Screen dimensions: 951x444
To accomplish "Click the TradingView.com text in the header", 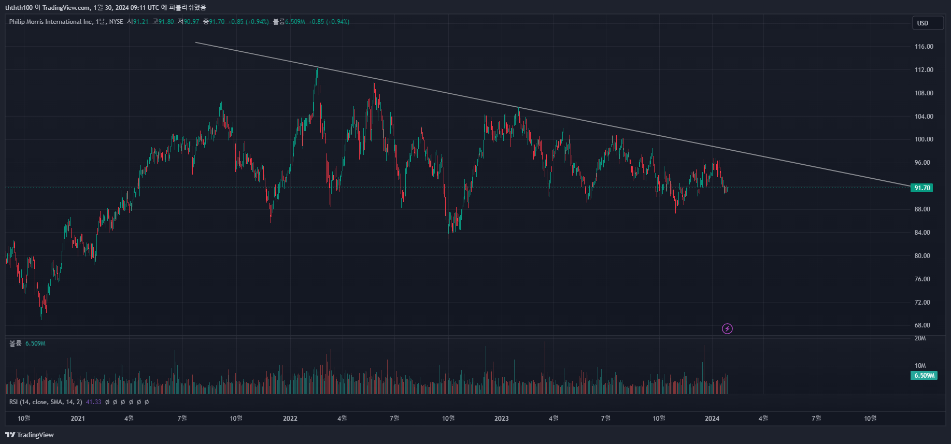I will coord(66,7).
